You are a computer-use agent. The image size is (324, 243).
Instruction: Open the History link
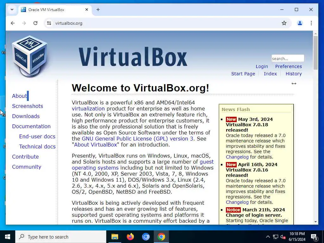294,74
